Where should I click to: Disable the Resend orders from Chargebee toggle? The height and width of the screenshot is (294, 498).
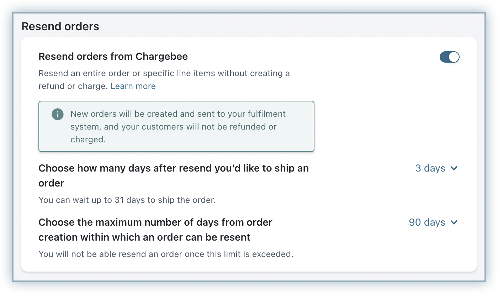tap(449, 57)
